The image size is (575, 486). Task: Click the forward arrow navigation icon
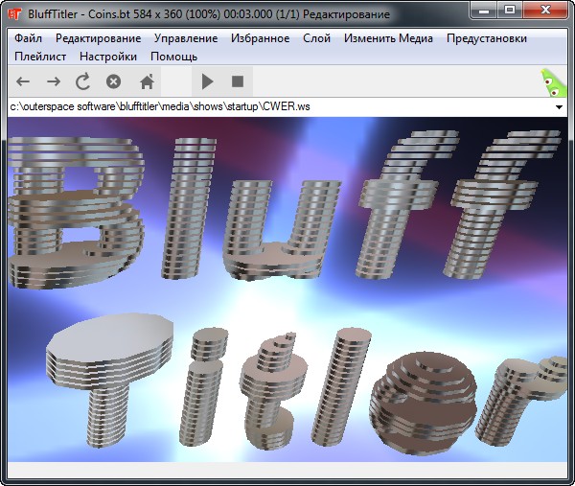(54, 82)
